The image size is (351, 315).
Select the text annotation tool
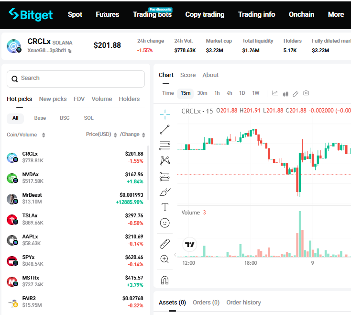pyautogui.click(x=165, y=207)
